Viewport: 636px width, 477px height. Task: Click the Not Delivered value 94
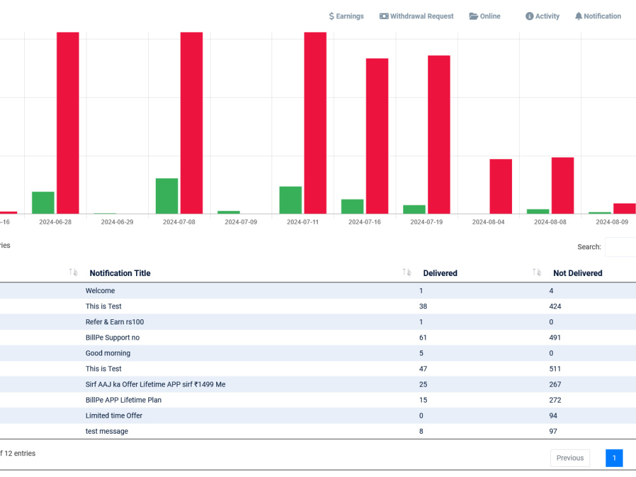coord(553,416)
